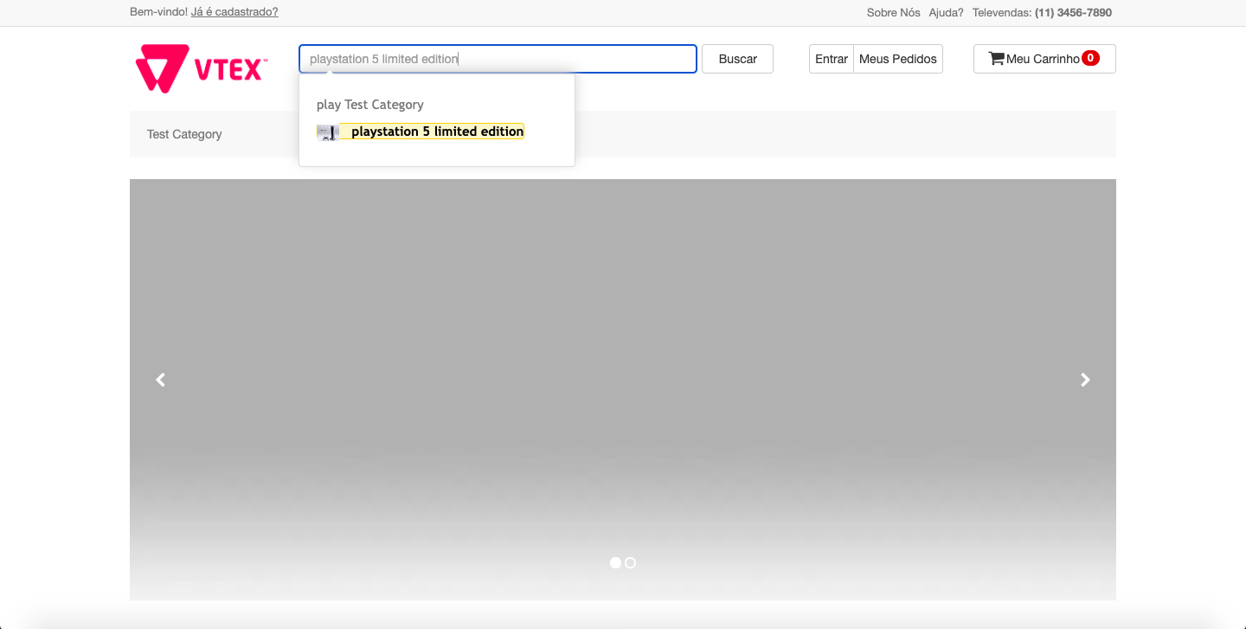Select first carousel indicator dot
Screen dimensions: 1246x629
point(615,562)
